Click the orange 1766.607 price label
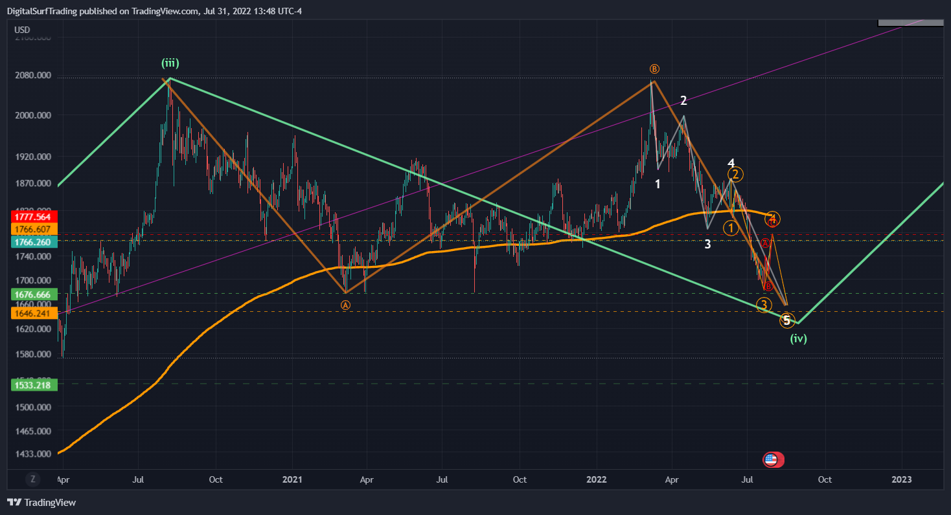This screenshot has height=515, width=951. pos(34,229)
